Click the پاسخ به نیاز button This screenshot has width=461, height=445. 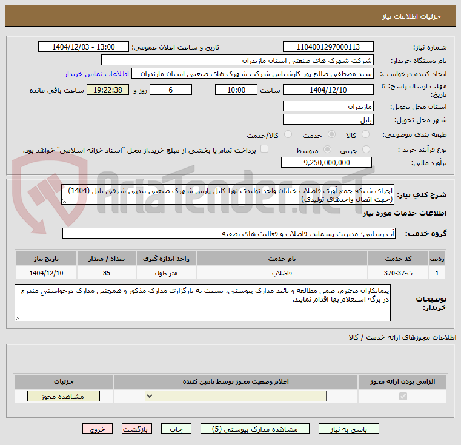click(349, 429)
